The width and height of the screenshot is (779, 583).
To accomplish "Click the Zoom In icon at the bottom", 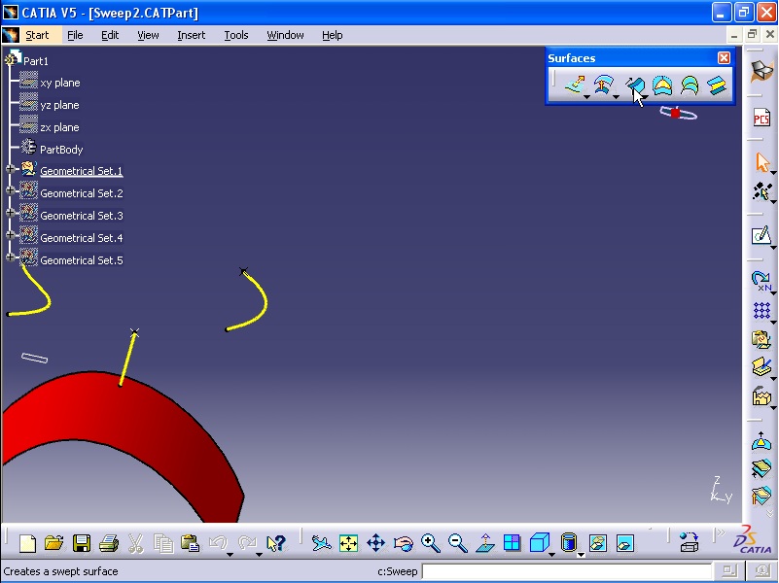I will pos(432,544).
